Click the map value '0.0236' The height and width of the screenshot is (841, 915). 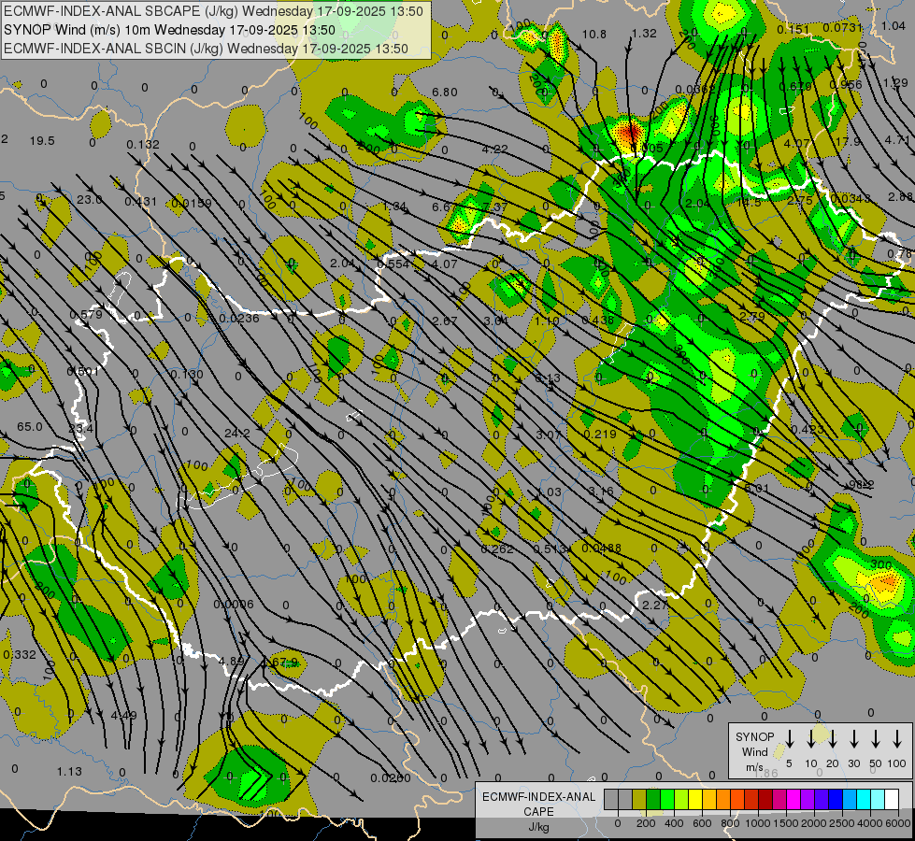pyautogui.click(x=239, y=318)
